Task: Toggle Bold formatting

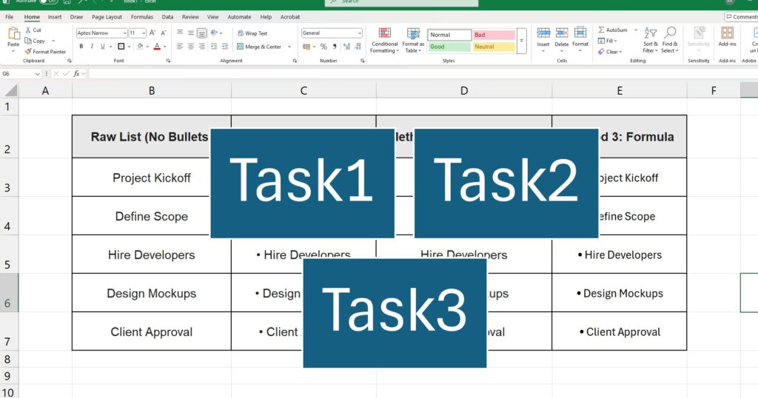Action: coord(81,47)
